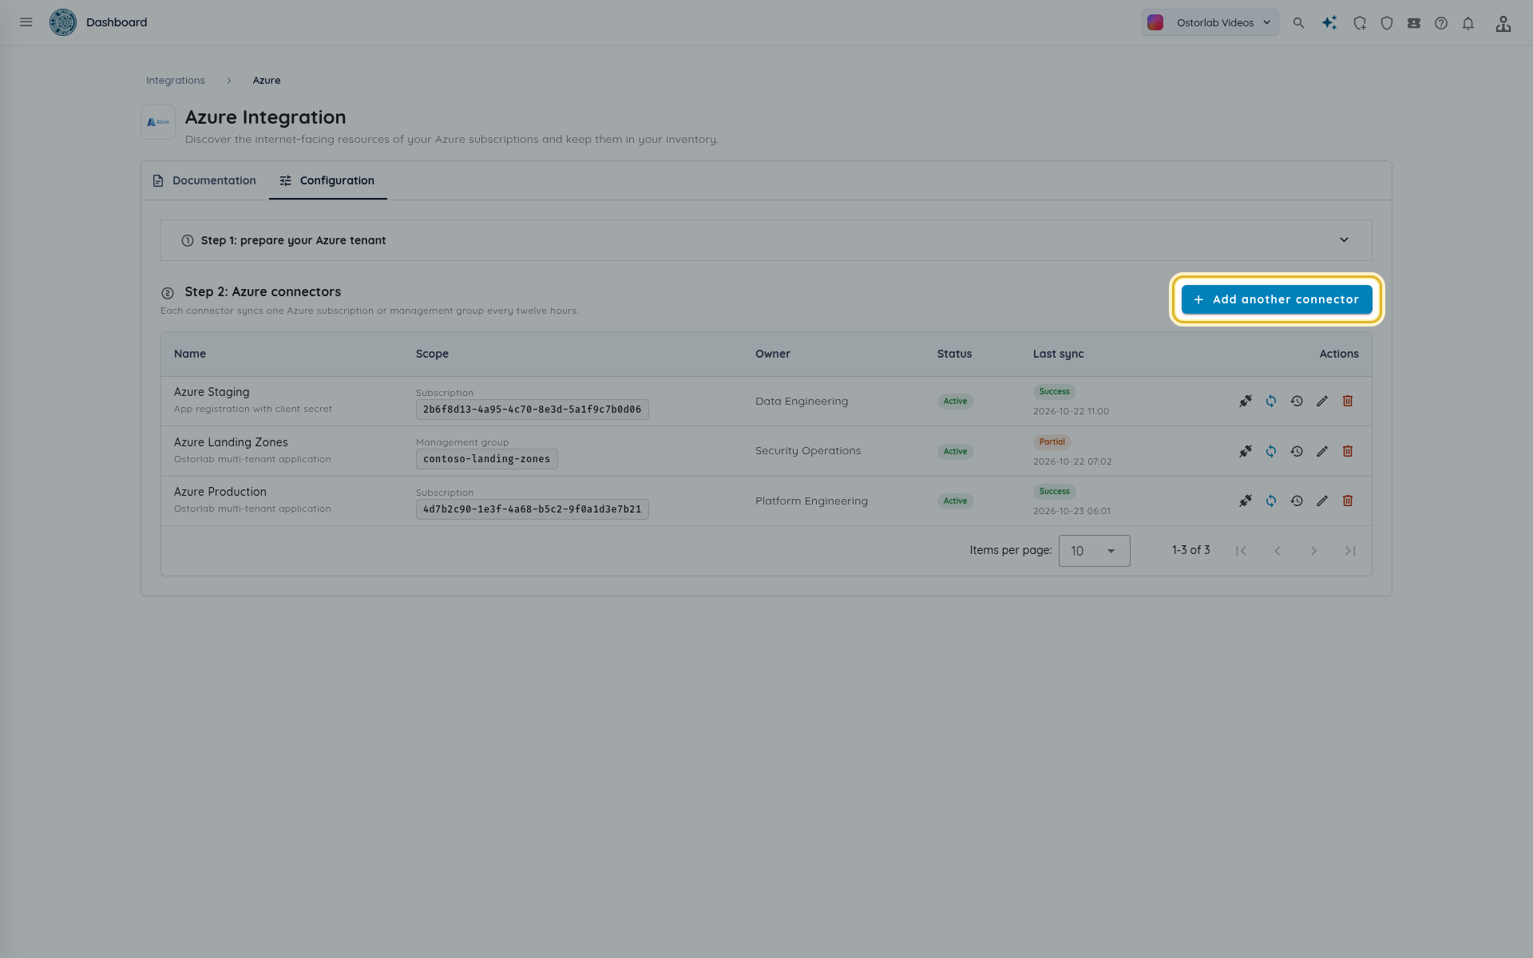
Task: Sync Azure Landing Zones connector
Action: tap(1271, 452)
